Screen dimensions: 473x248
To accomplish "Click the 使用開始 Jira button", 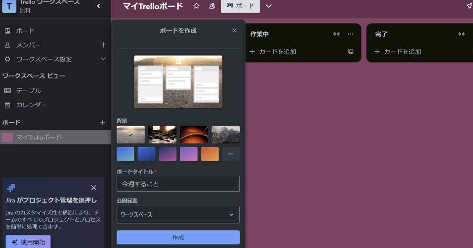I will click(28, 242).
